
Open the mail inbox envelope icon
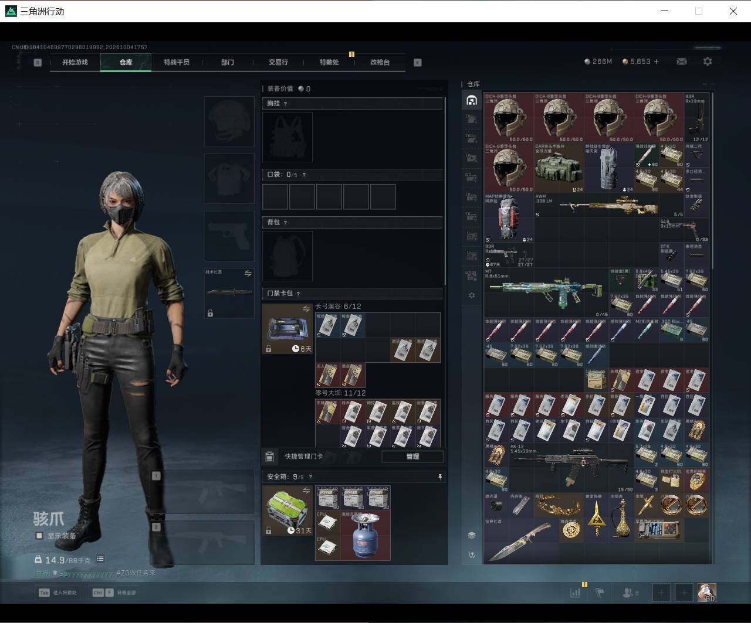(x=682, y=62)
